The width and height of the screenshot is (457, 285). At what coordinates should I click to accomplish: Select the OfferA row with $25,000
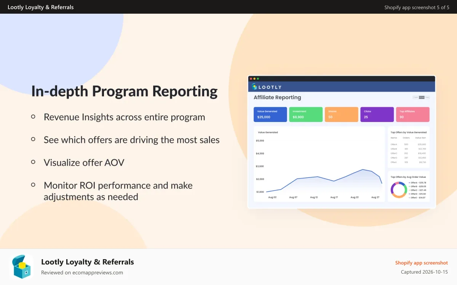click(408, 144)
